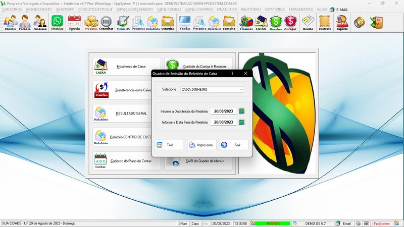Click the Data Inicial date field
The image size is (404, 227).
[x=223, y=111]
